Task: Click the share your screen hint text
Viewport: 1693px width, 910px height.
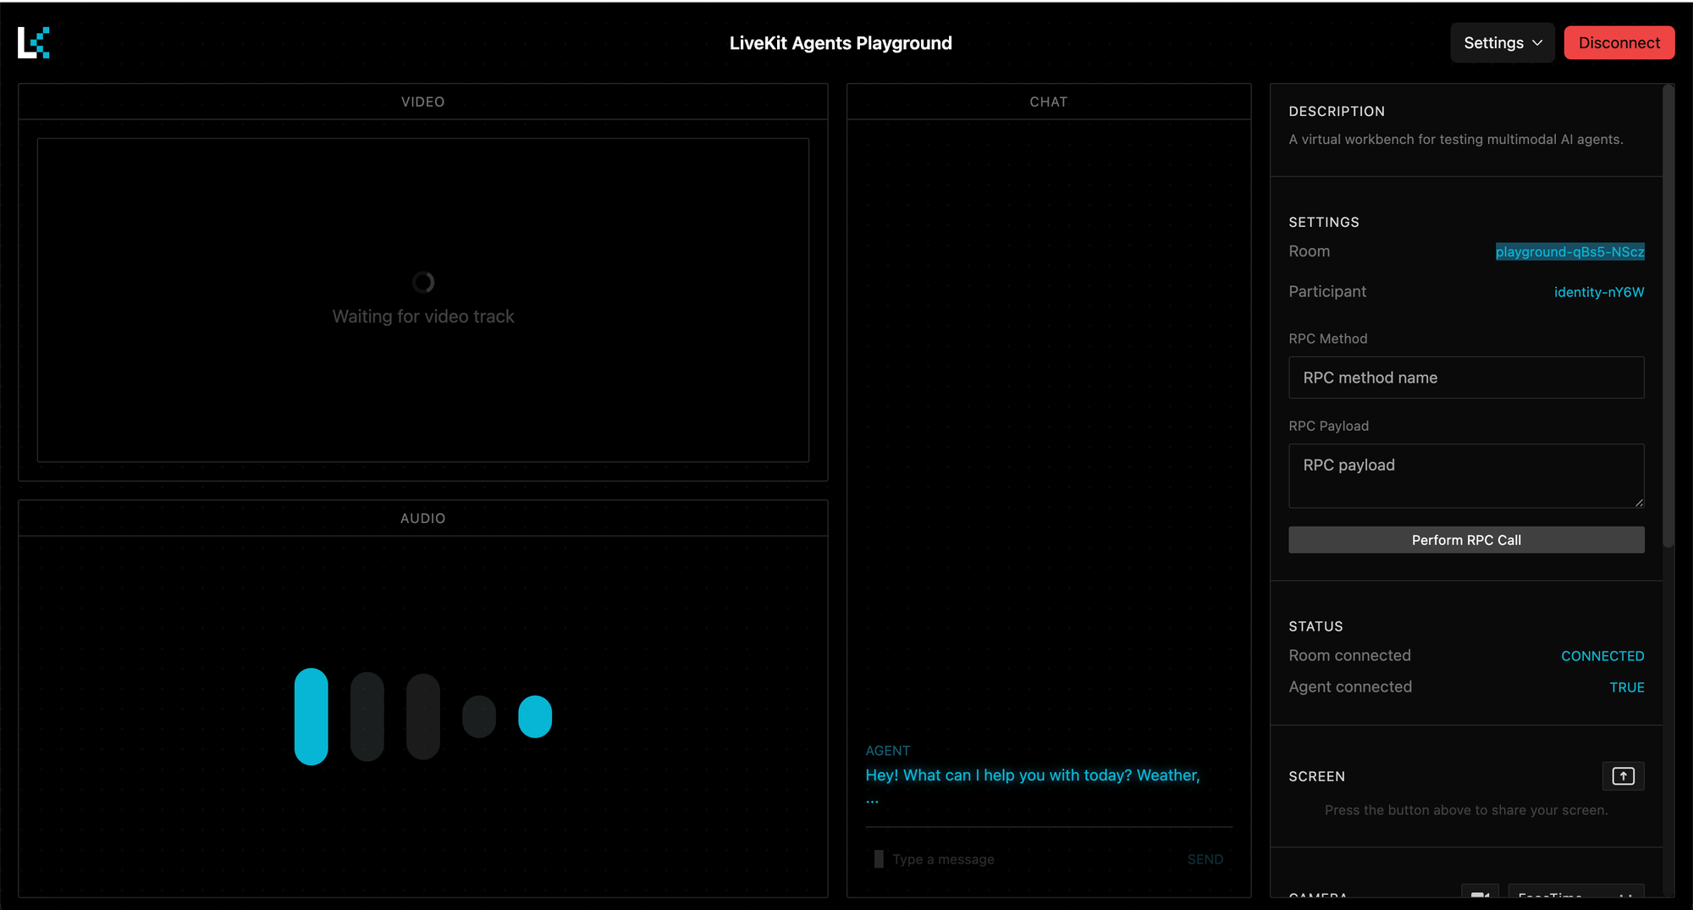Action: pyautogui.click(x=1466, y=810)
